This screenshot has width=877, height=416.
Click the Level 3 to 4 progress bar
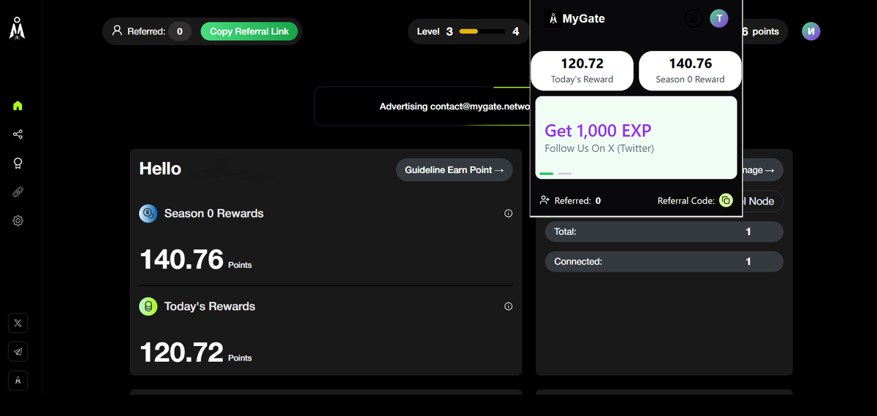[482, 31]
